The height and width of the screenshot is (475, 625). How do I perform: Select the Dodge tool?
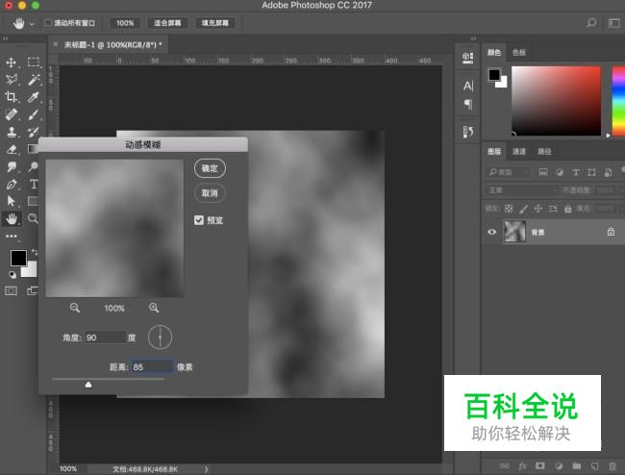[34, 166]
